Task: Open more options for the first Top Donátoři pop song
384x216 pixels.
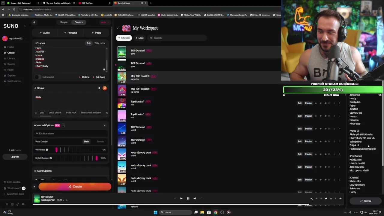Action: coord(339,103)
